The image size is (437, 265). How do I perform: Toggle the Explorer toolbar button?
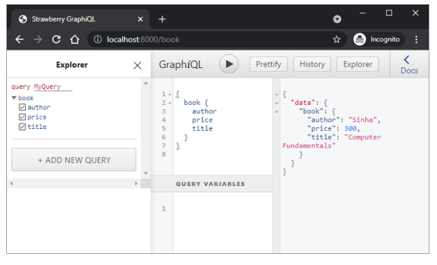[358, 65]
